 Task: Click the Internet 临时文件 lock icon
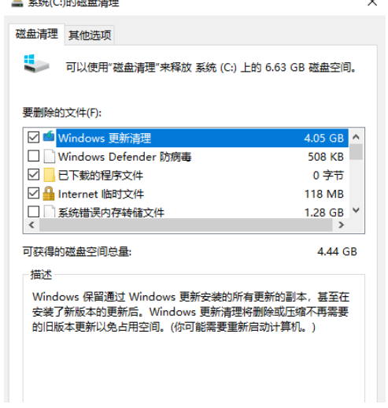click(49, 194)
